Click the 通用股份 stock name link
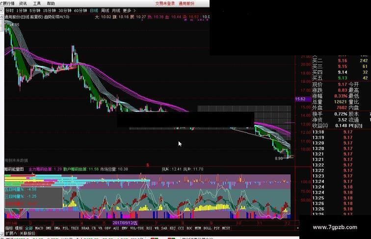 coord(186,3)
